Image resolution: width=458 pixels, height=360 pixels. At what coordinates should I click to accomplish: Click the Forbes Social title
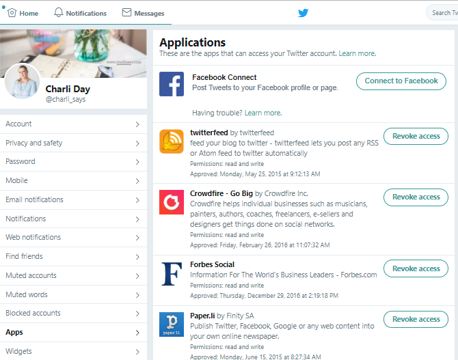tap(212, 264)
